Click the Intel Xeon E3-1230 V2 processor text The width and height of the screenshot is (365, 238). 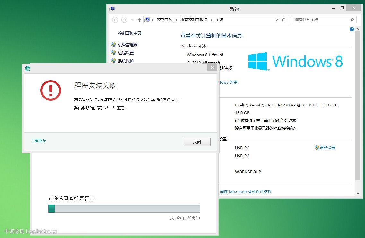286,105
